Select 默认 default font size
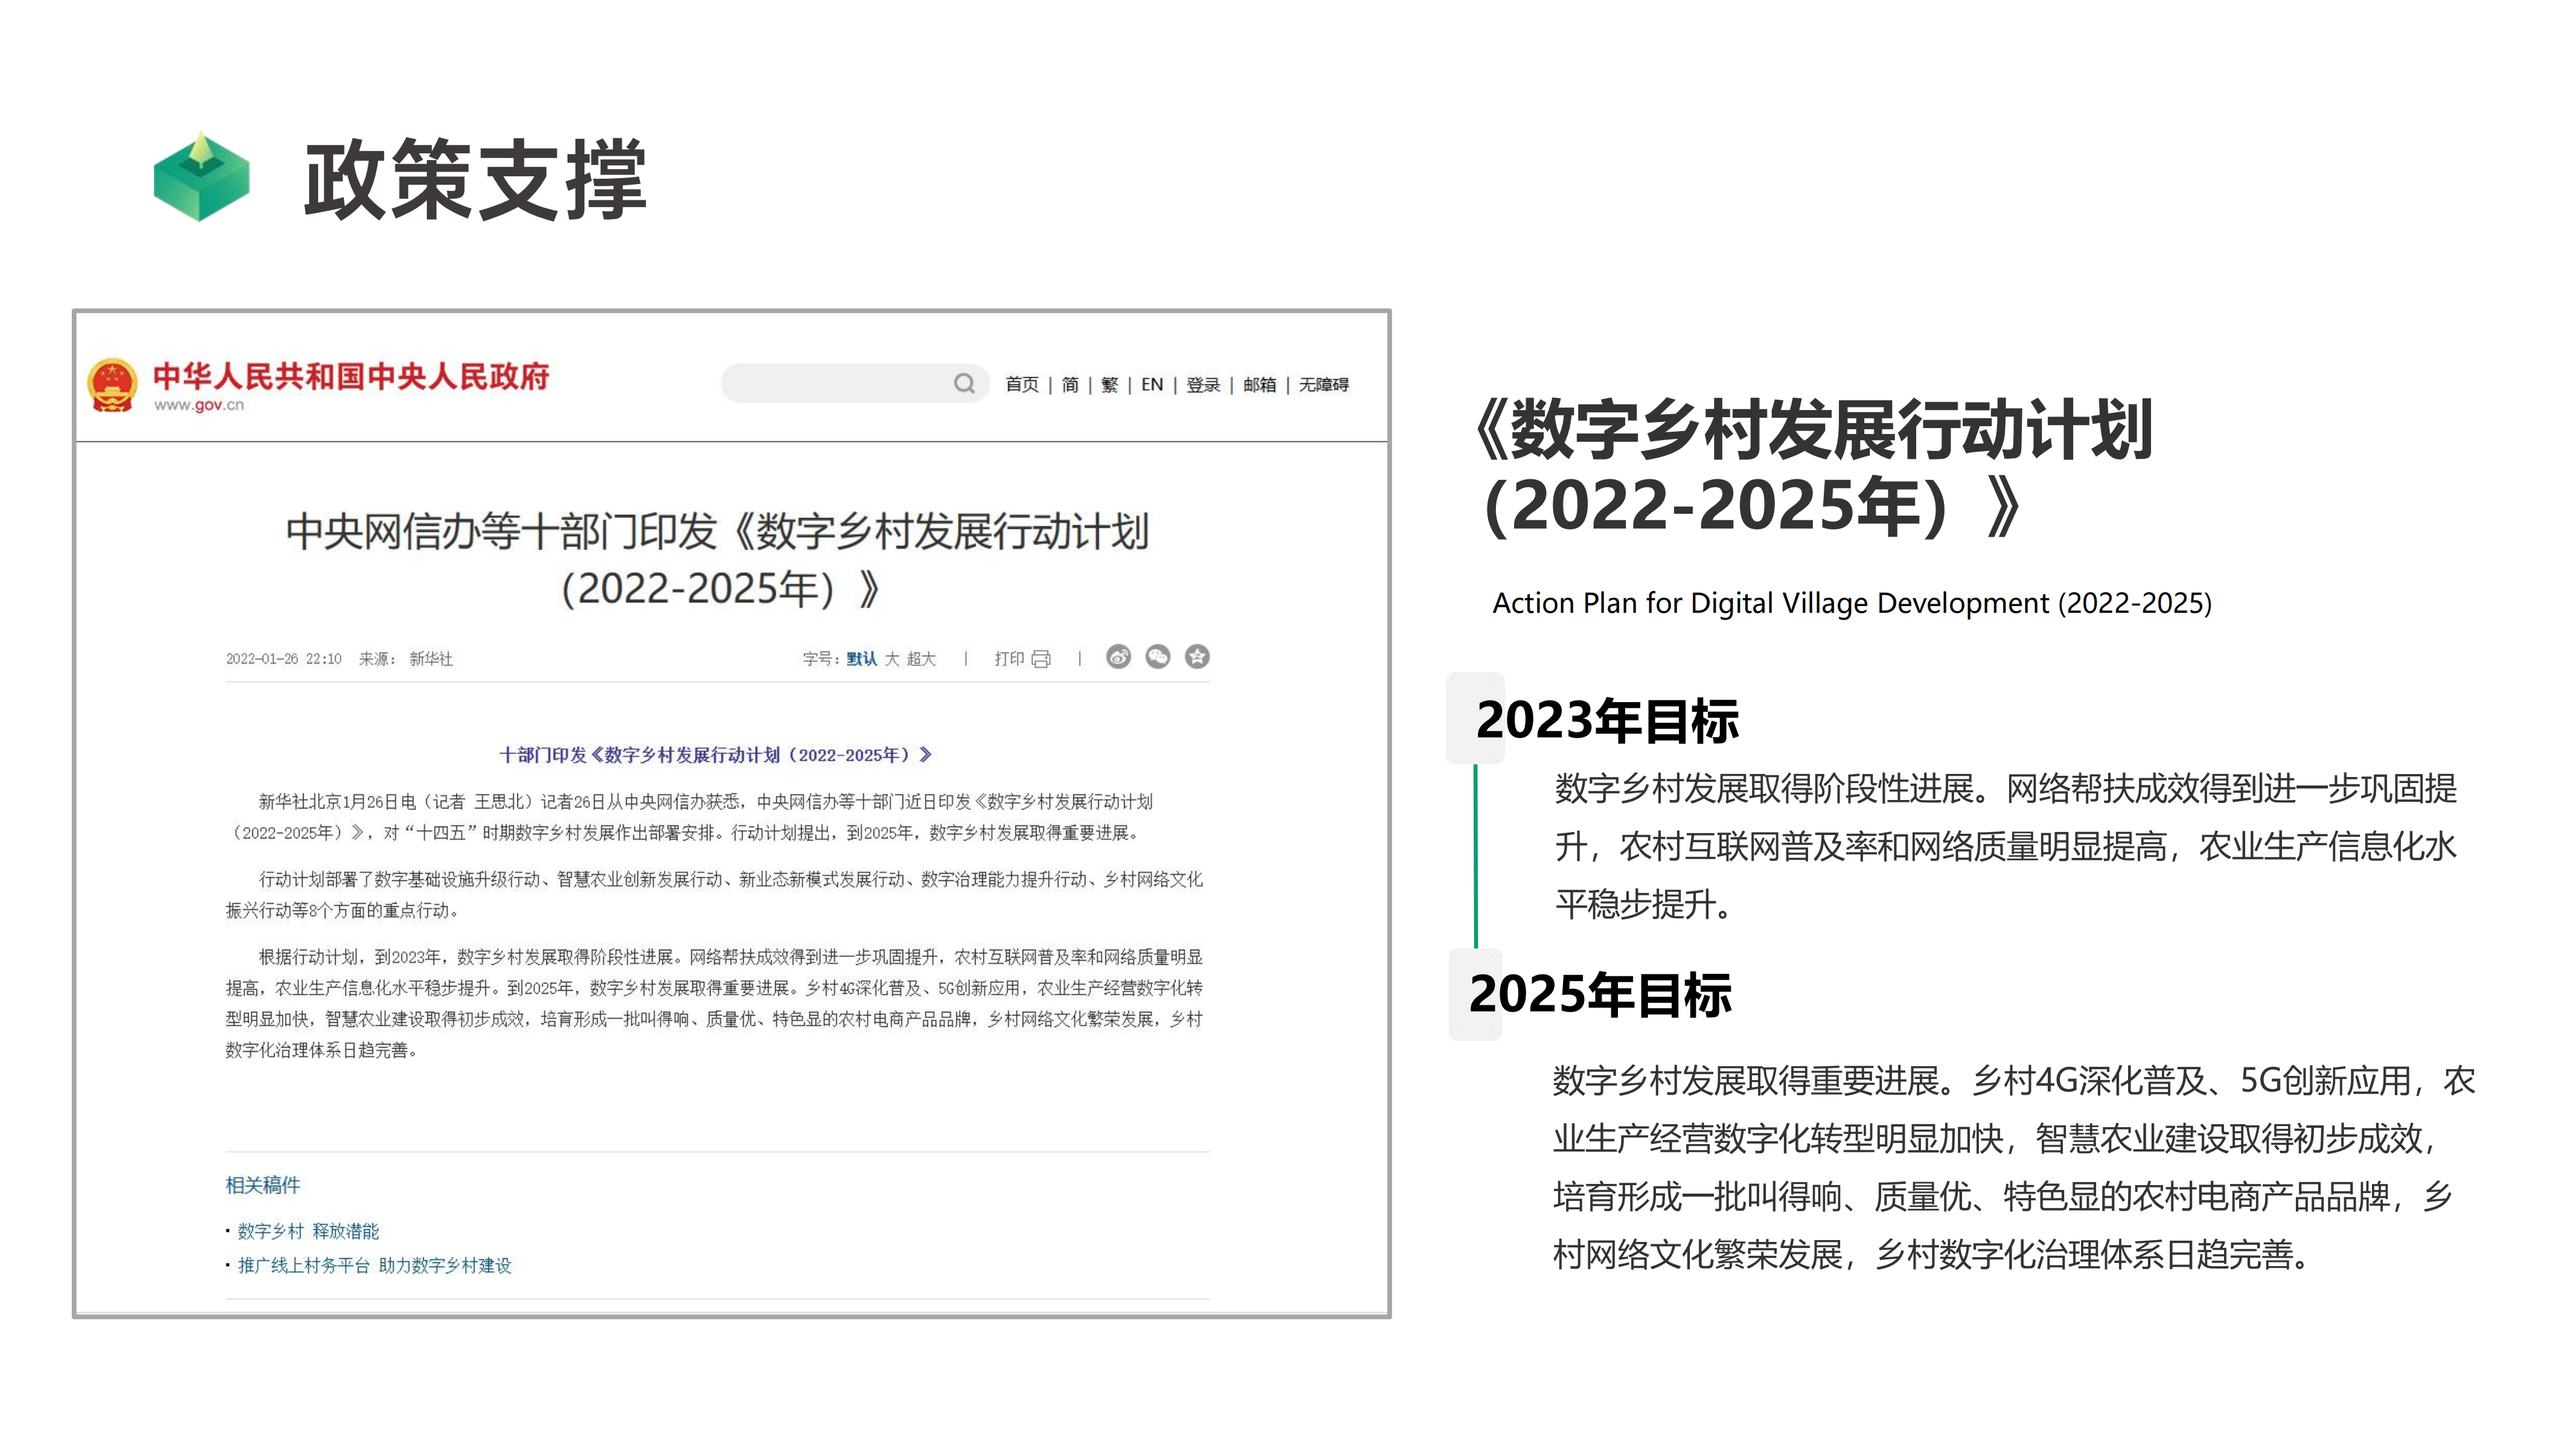Image resolution: width=2576 pixels, height=1449 pixels. point(861,659)
